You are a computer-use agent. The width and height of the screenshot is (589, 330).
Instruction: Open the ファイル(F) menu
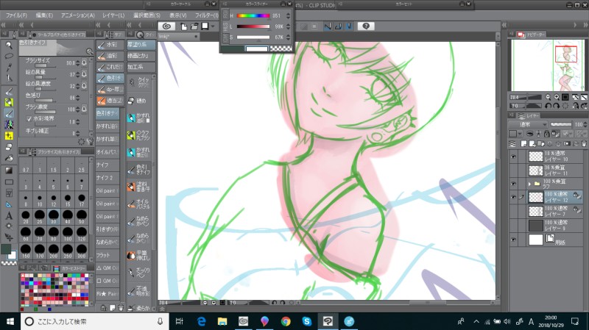coord(16,15)
